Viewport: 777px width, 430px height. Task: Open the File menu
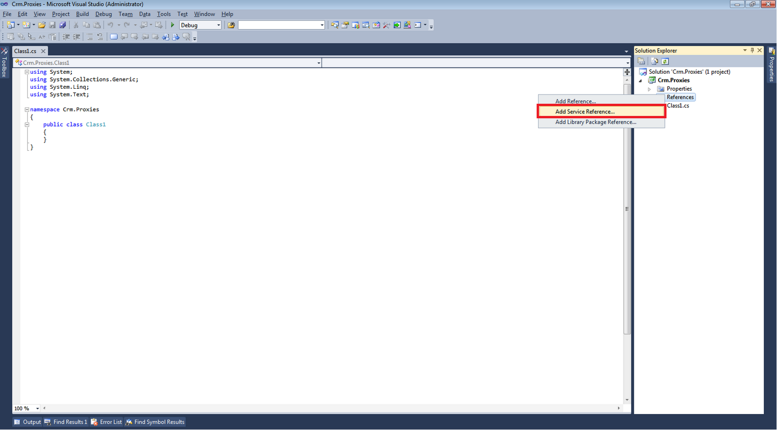pyautogui.click(x=7, y=14)
